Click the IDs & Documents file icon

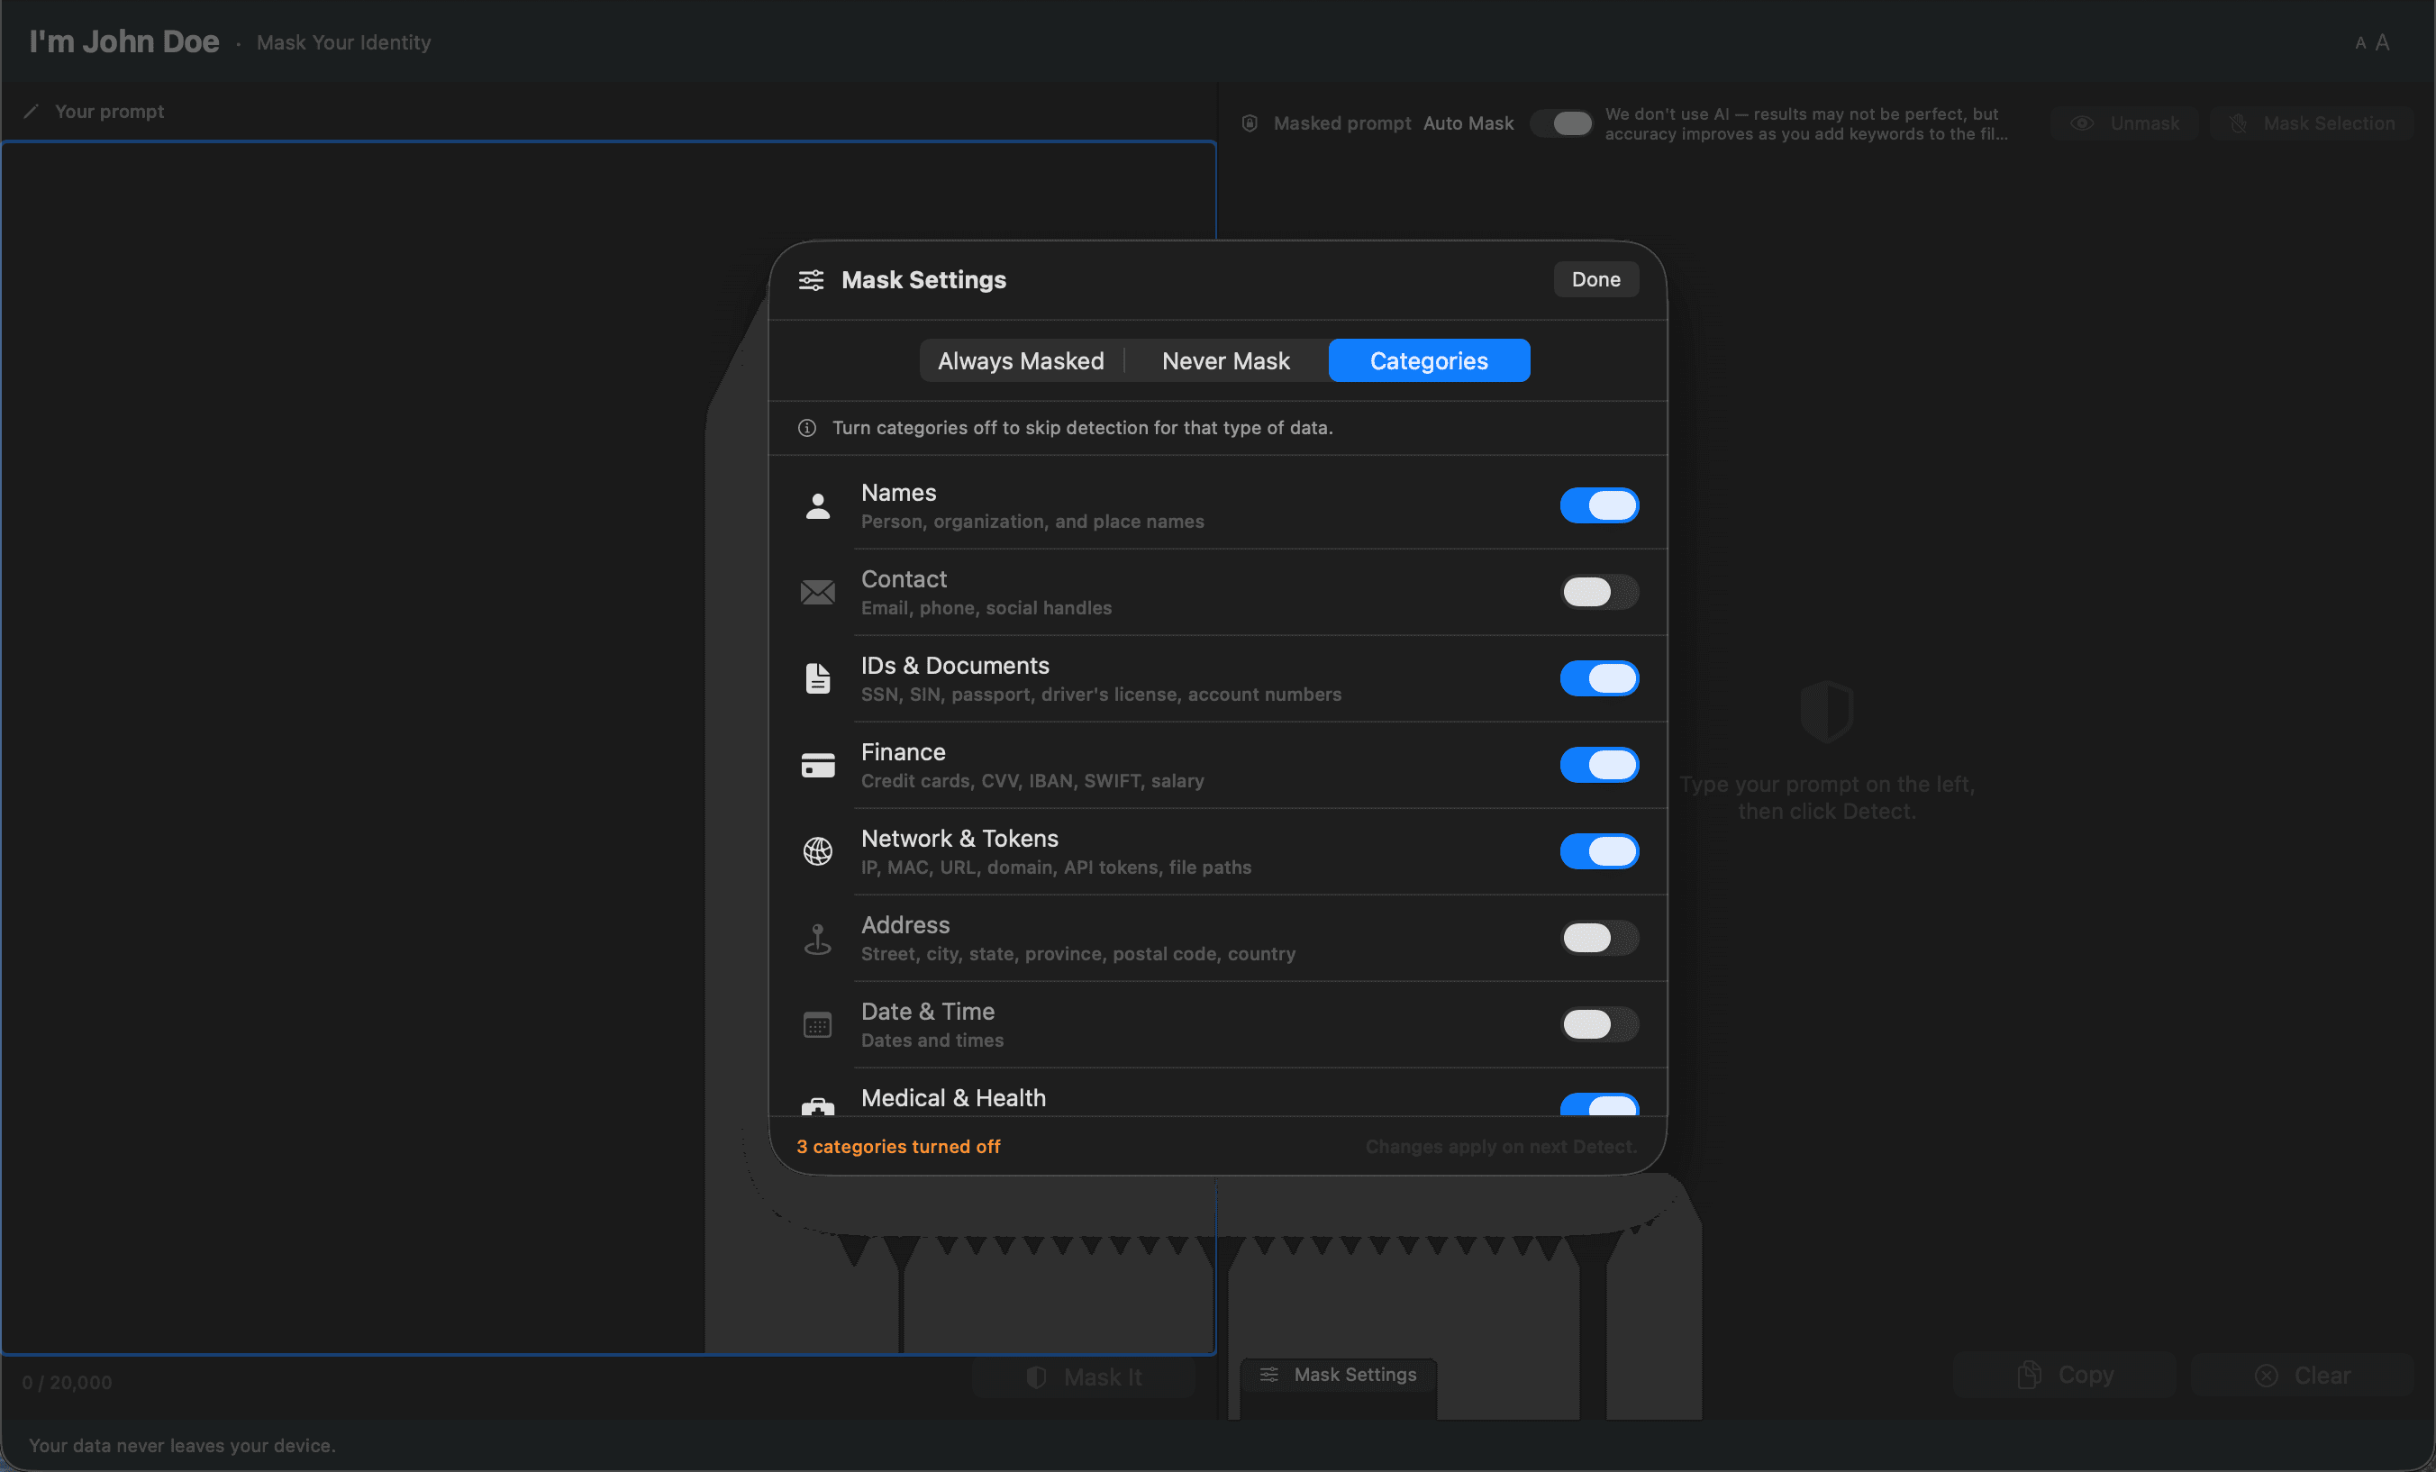818,678
